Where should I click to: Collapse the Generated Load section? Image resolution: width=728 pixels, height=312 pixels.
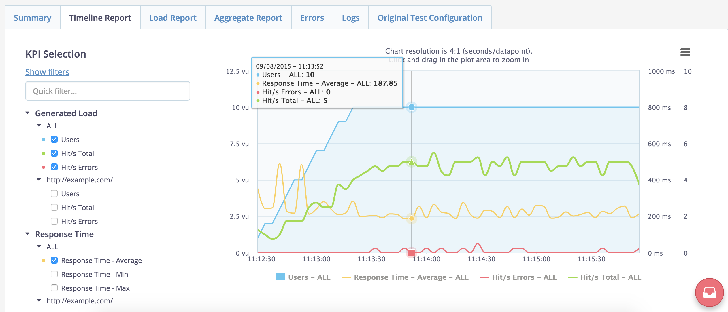pos(28,113)
